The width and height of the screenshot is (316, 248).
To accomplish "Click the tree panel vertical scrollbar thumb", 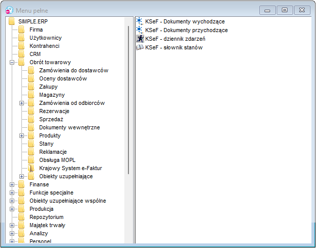I will (128, 100).
